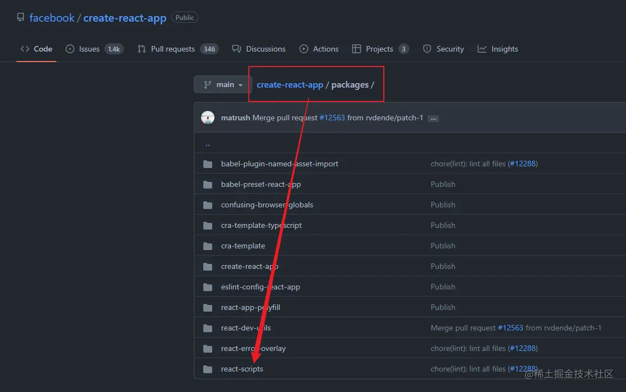The height and width of the screenshot is (392, 626).
Task: Open the matrush author link
Action: [236, 118]
